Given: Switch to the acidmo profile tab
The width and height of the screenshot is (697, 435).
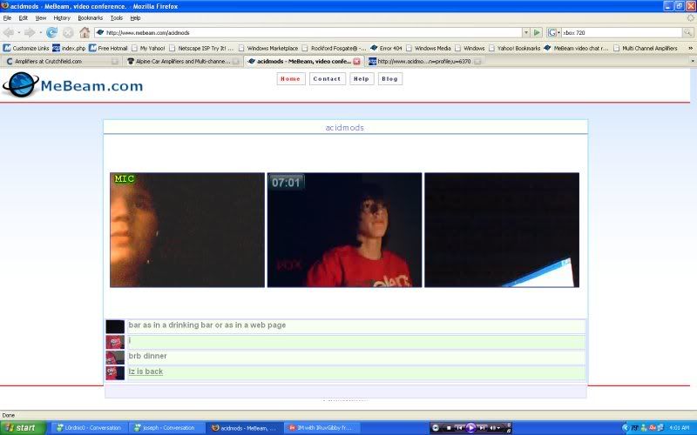Looking at the screenshot, I should 423,61.
